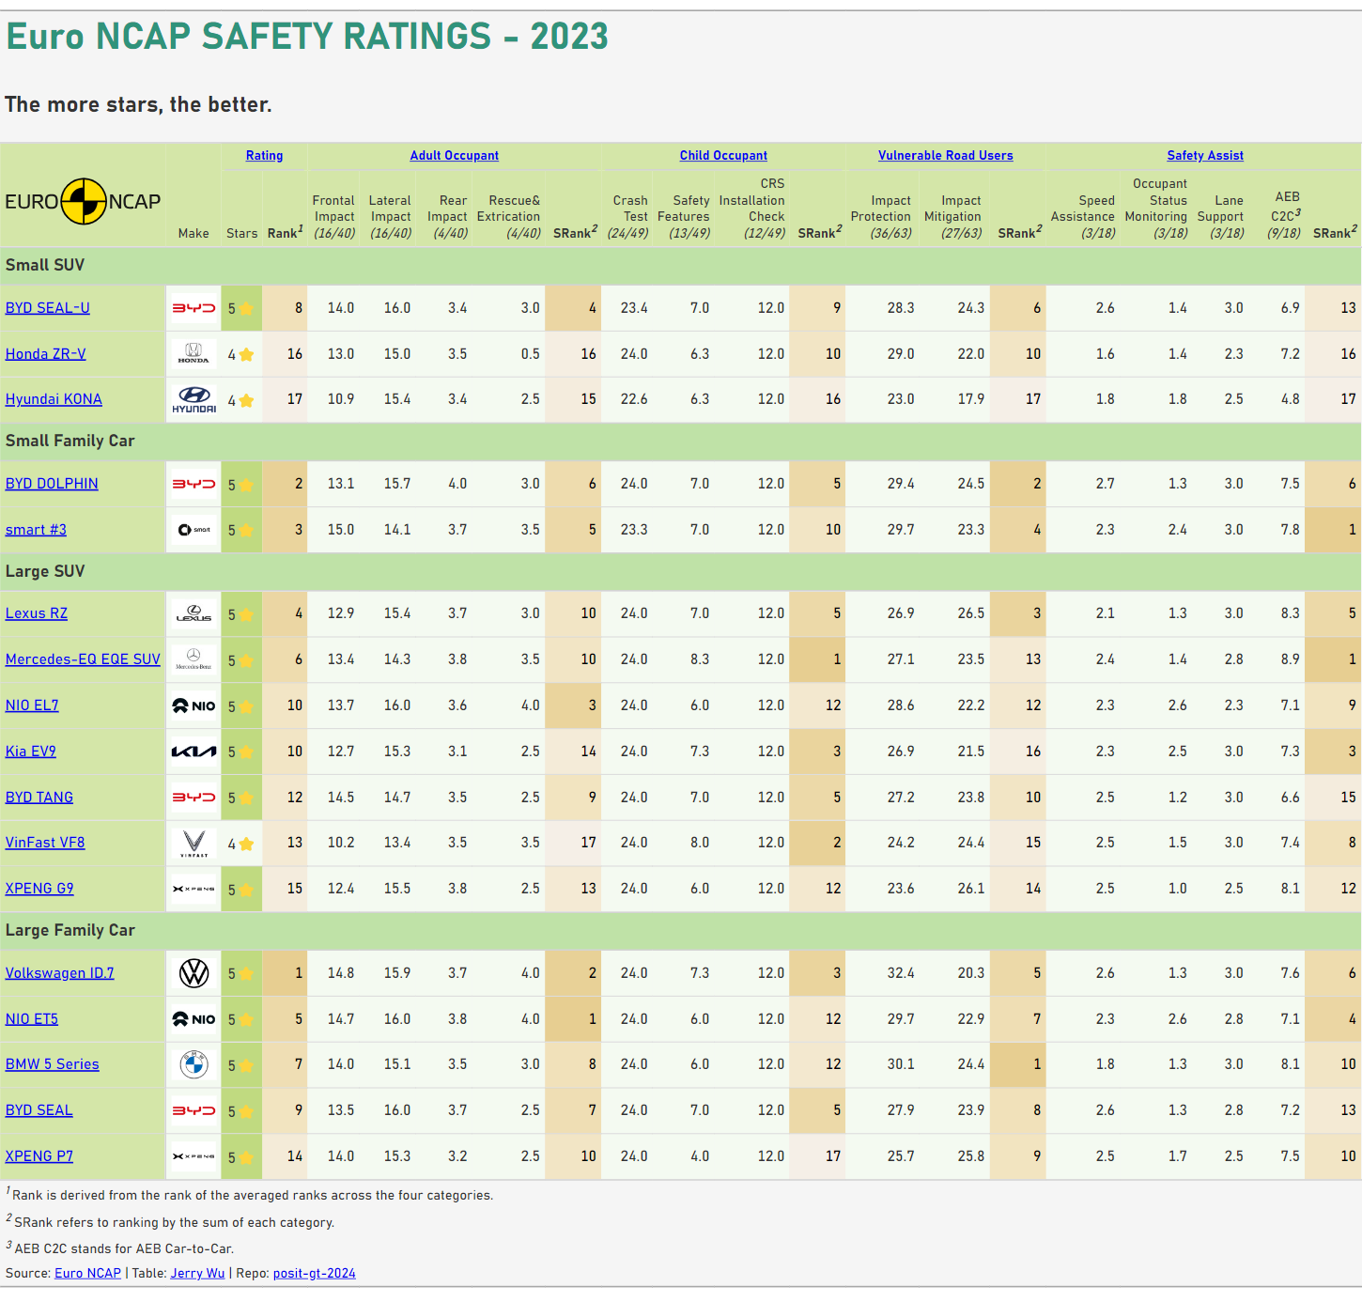This screenshot has height=1302, width=1362.
Task: Click the star icon in BYD SEAL-U row
Action: 246,308
